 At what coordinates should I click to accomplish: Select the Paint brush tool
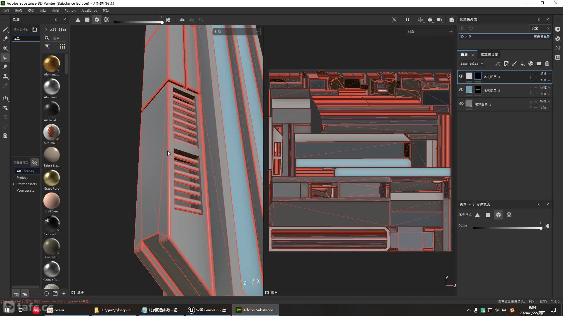point(5,29)
